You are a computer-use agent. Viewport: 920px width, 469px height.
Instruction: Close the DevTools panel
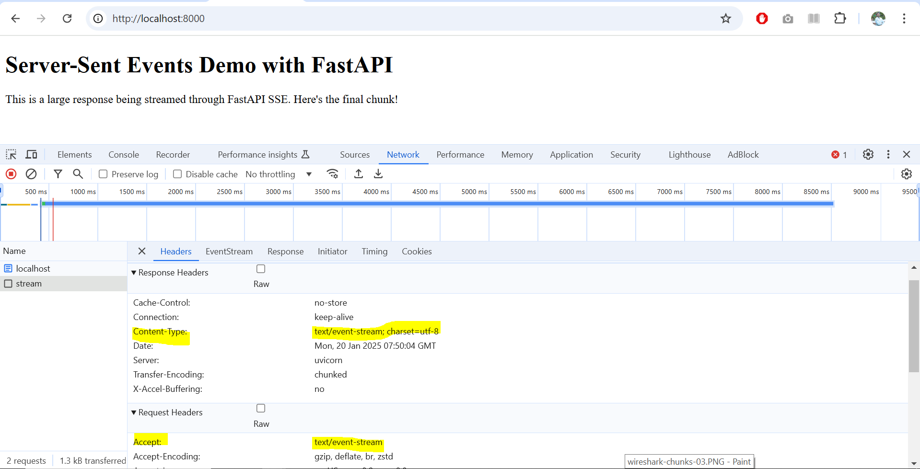coord(907,154)
